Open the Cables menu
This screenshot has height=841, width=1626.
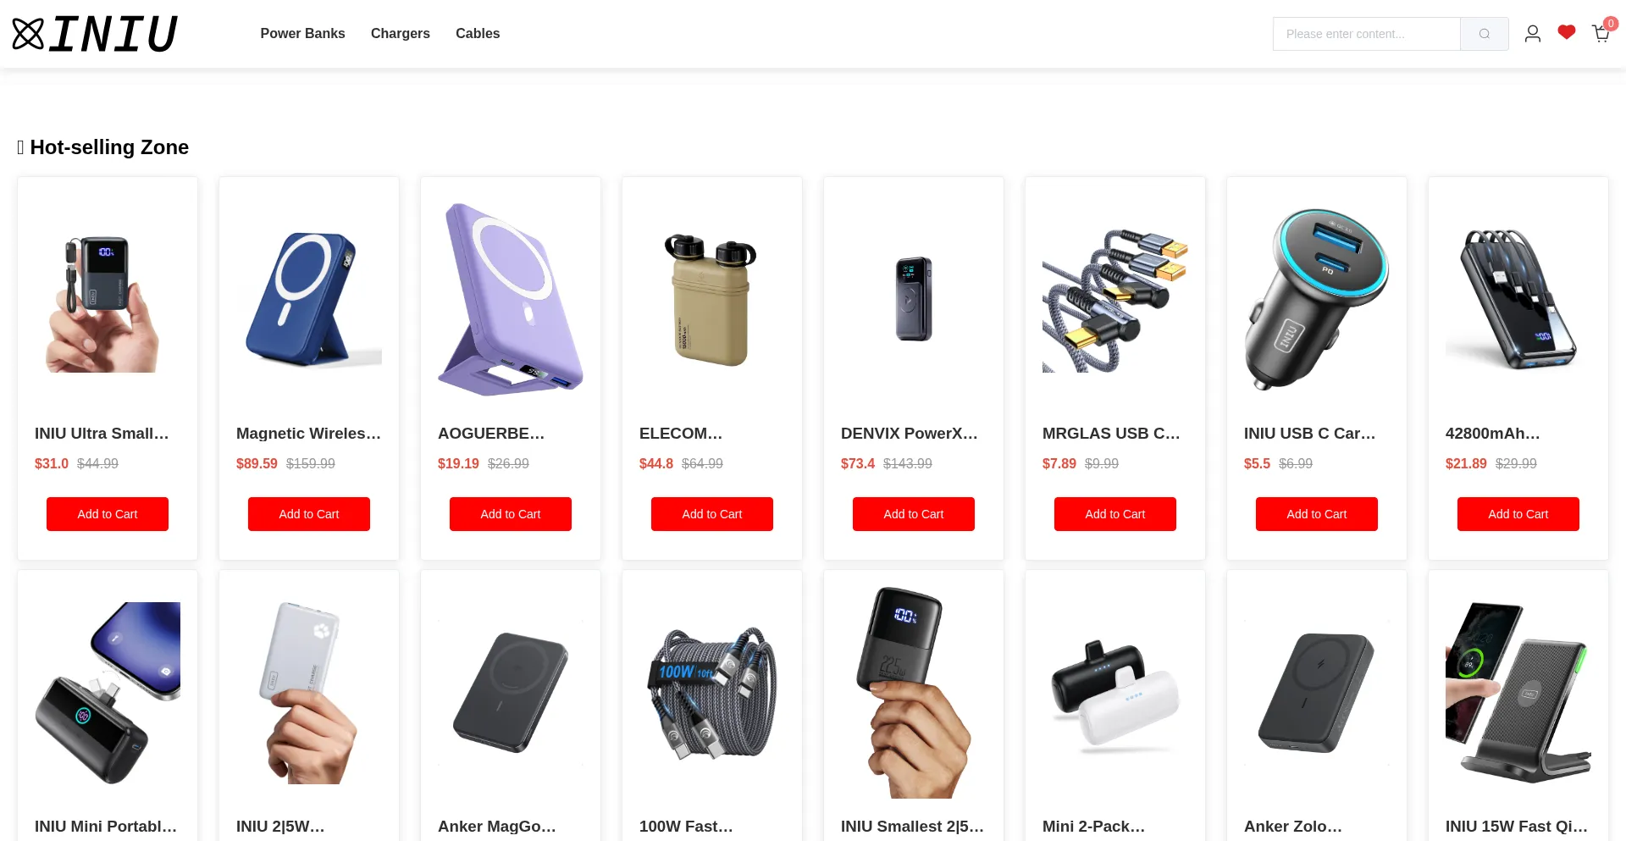(x=478, y=34)
